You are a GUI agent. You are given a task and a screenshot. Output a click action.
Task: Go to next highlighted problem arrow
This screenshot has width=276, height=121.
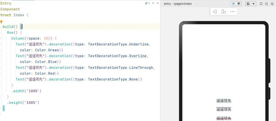point(158,3)
